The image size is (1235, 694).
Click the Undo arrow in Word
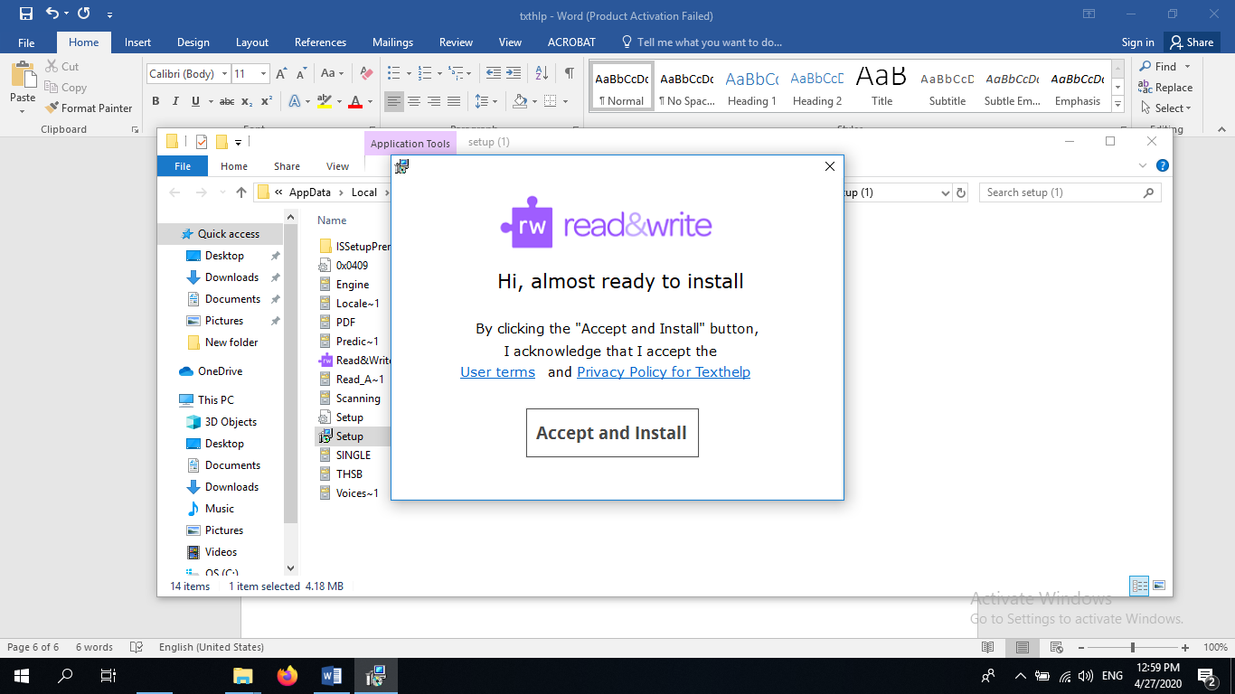[52, 14]
